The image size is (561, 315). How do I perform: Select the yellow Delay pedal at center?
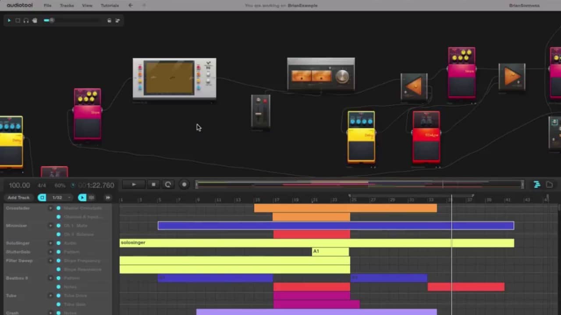(361, 137)
